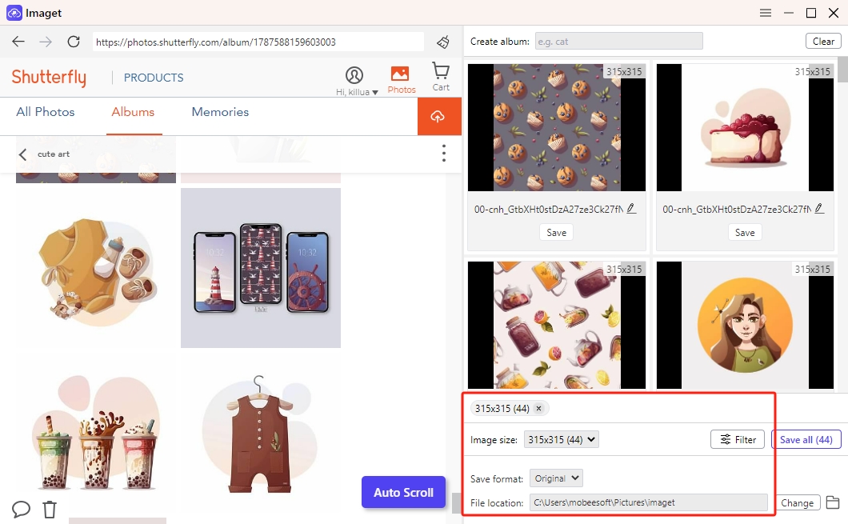Select the muffin pattern thumbnail
The height and width of the screenshot is (524, 848).
pyautogui.click(x=557, y=128)
